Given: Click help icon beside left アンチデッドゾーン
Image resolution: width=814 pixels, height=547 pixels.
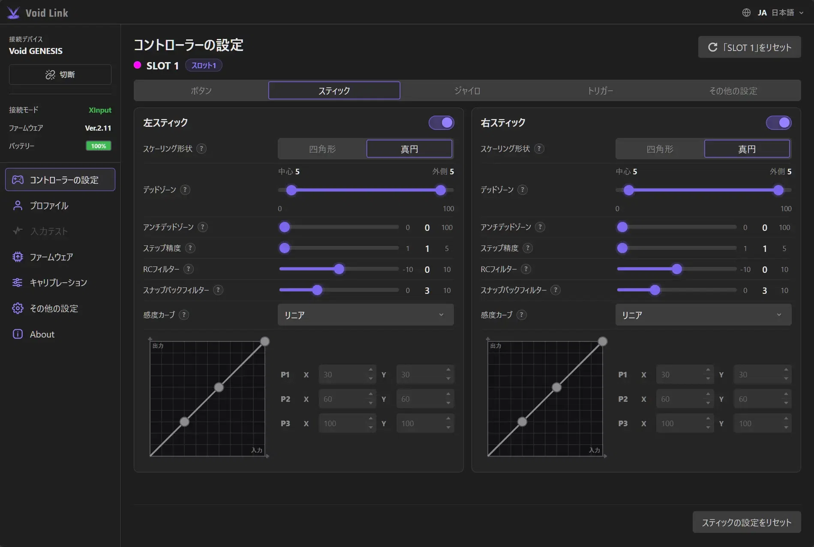Looking at the screenshot, I should pyautogui.click(x=203, y=227).
